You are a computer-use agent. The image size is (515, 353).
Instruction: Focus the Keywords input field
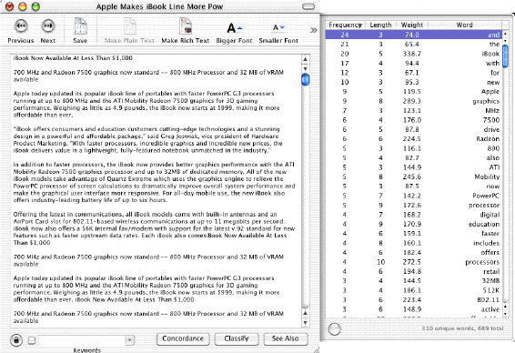tap(82, 340)
